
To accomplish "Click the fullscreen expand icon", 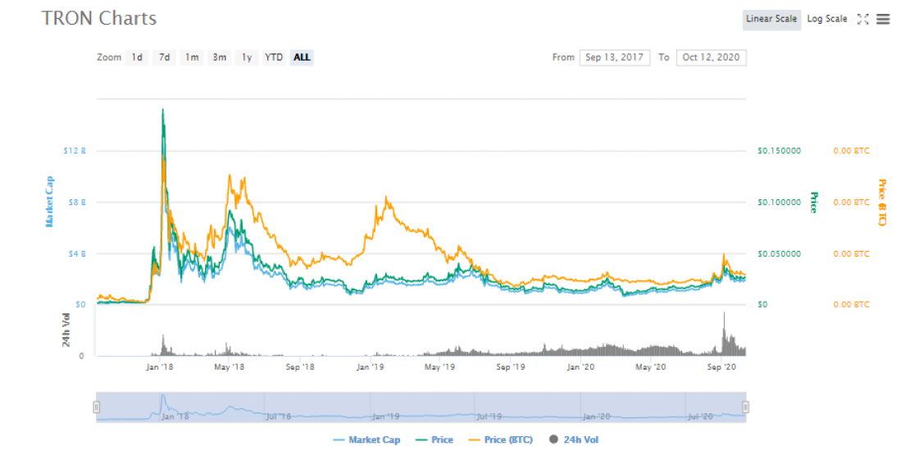I will (862, 19).
